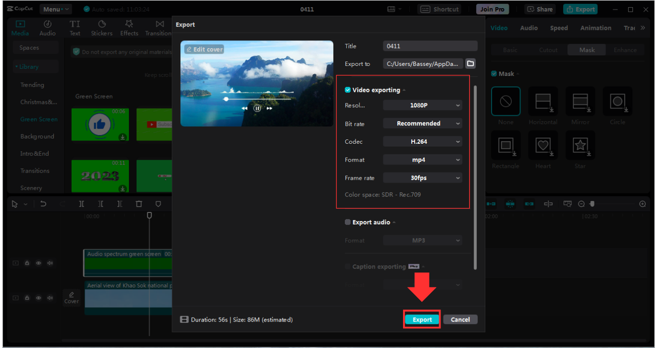Hide the Aerial view Khao Sok track
This screenshot has width=657, height=348.
pos(38,298)
